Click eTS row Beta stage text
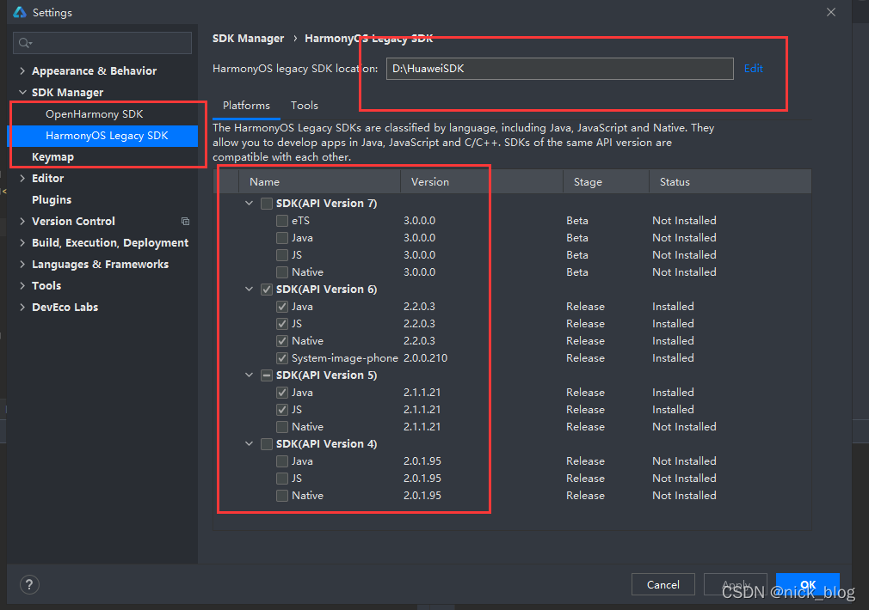The image size is (869, 610). (x=577, y=221)
